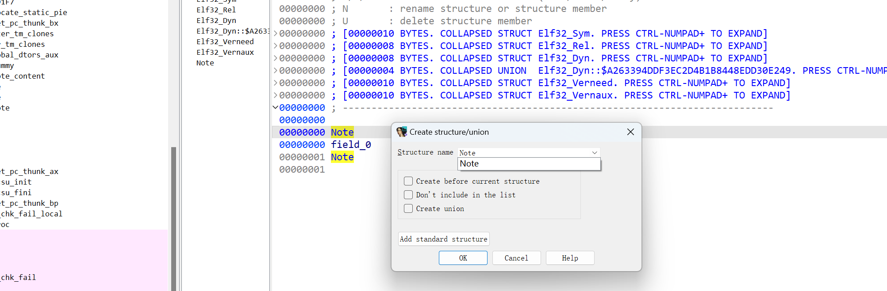The height and width of the screenshot is (291, 887).
Task: Click the Cancel button
Action: pos(516,258)
